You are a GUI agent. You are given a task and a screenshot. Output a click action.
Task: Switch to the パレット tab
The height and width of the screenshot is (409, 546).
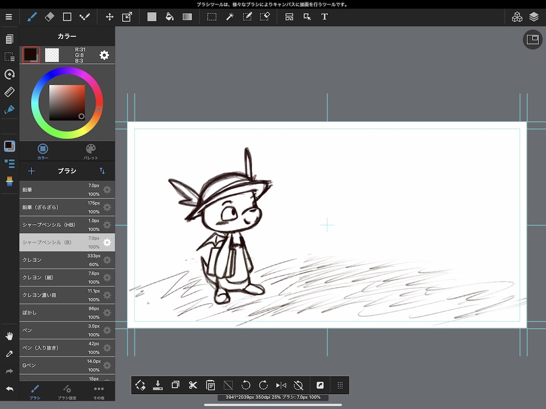[91, 151]
